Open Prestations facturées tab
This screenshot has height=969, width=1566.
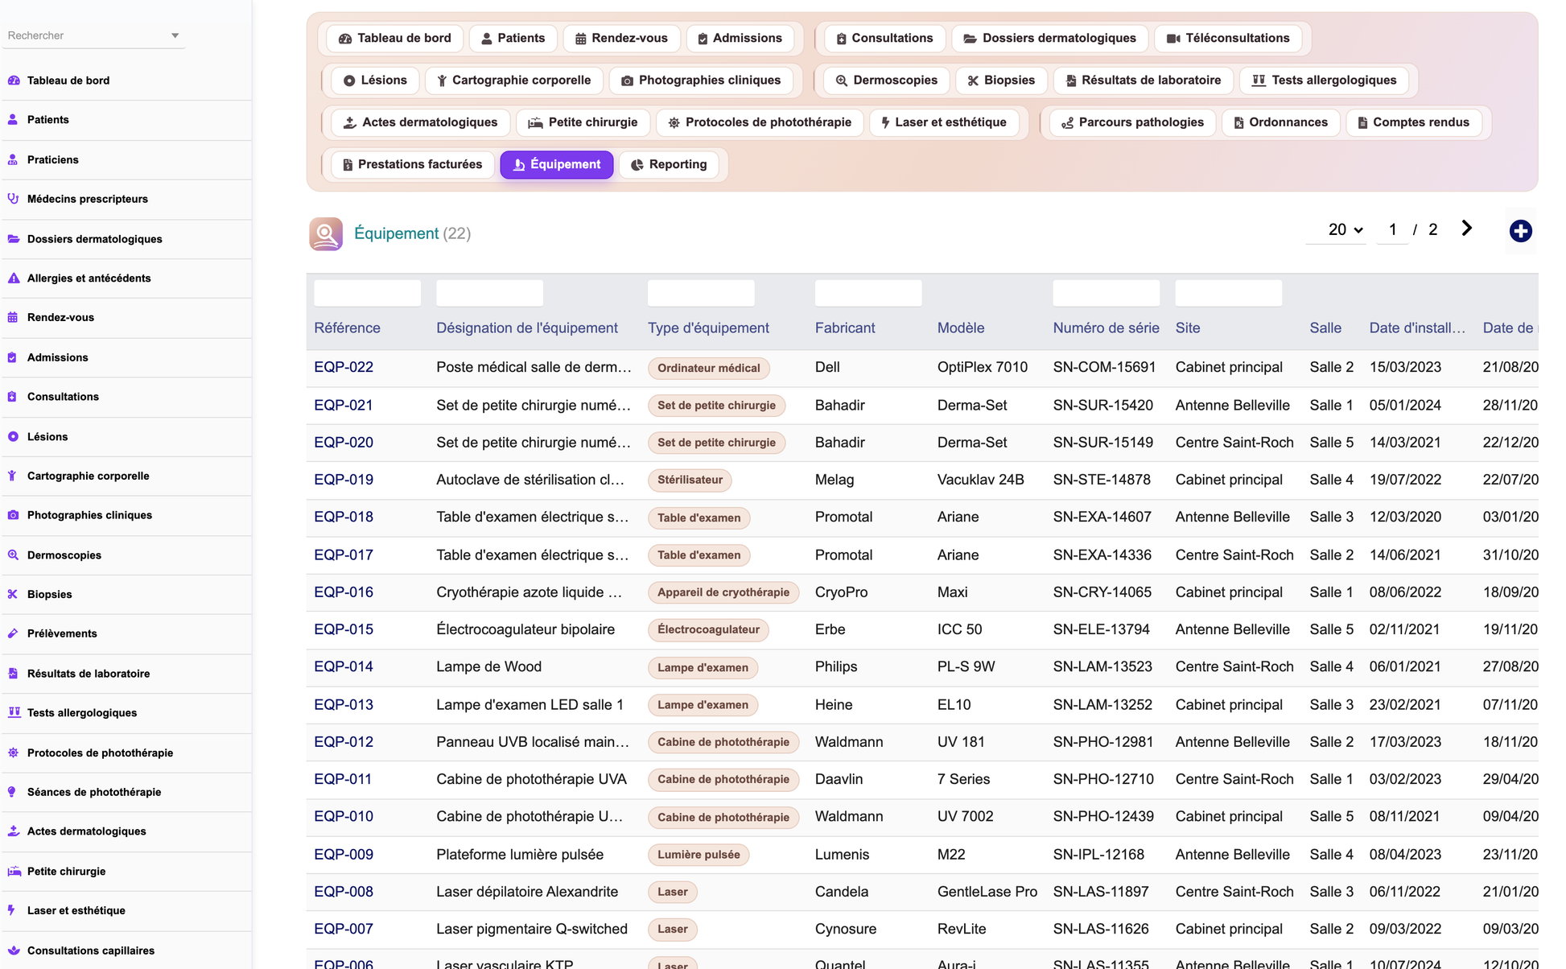coord(412,164)
